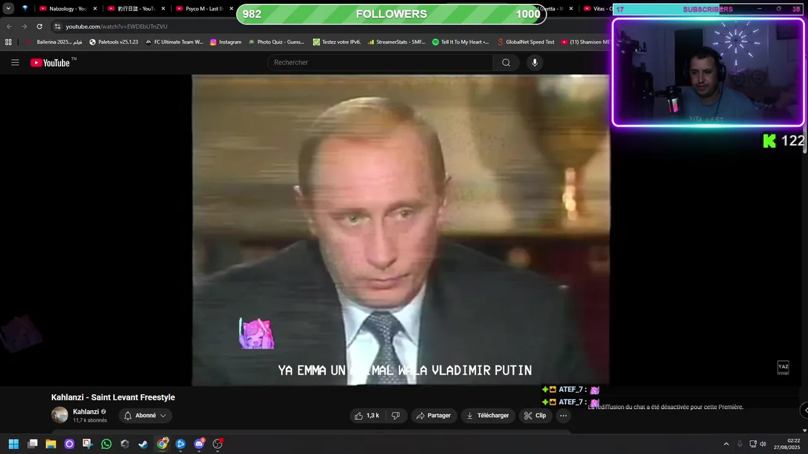The width and height of the screenshot is (808, 454).
Task: Open the Testez votre IPv6 bookmark
Action: click(337, 42)
